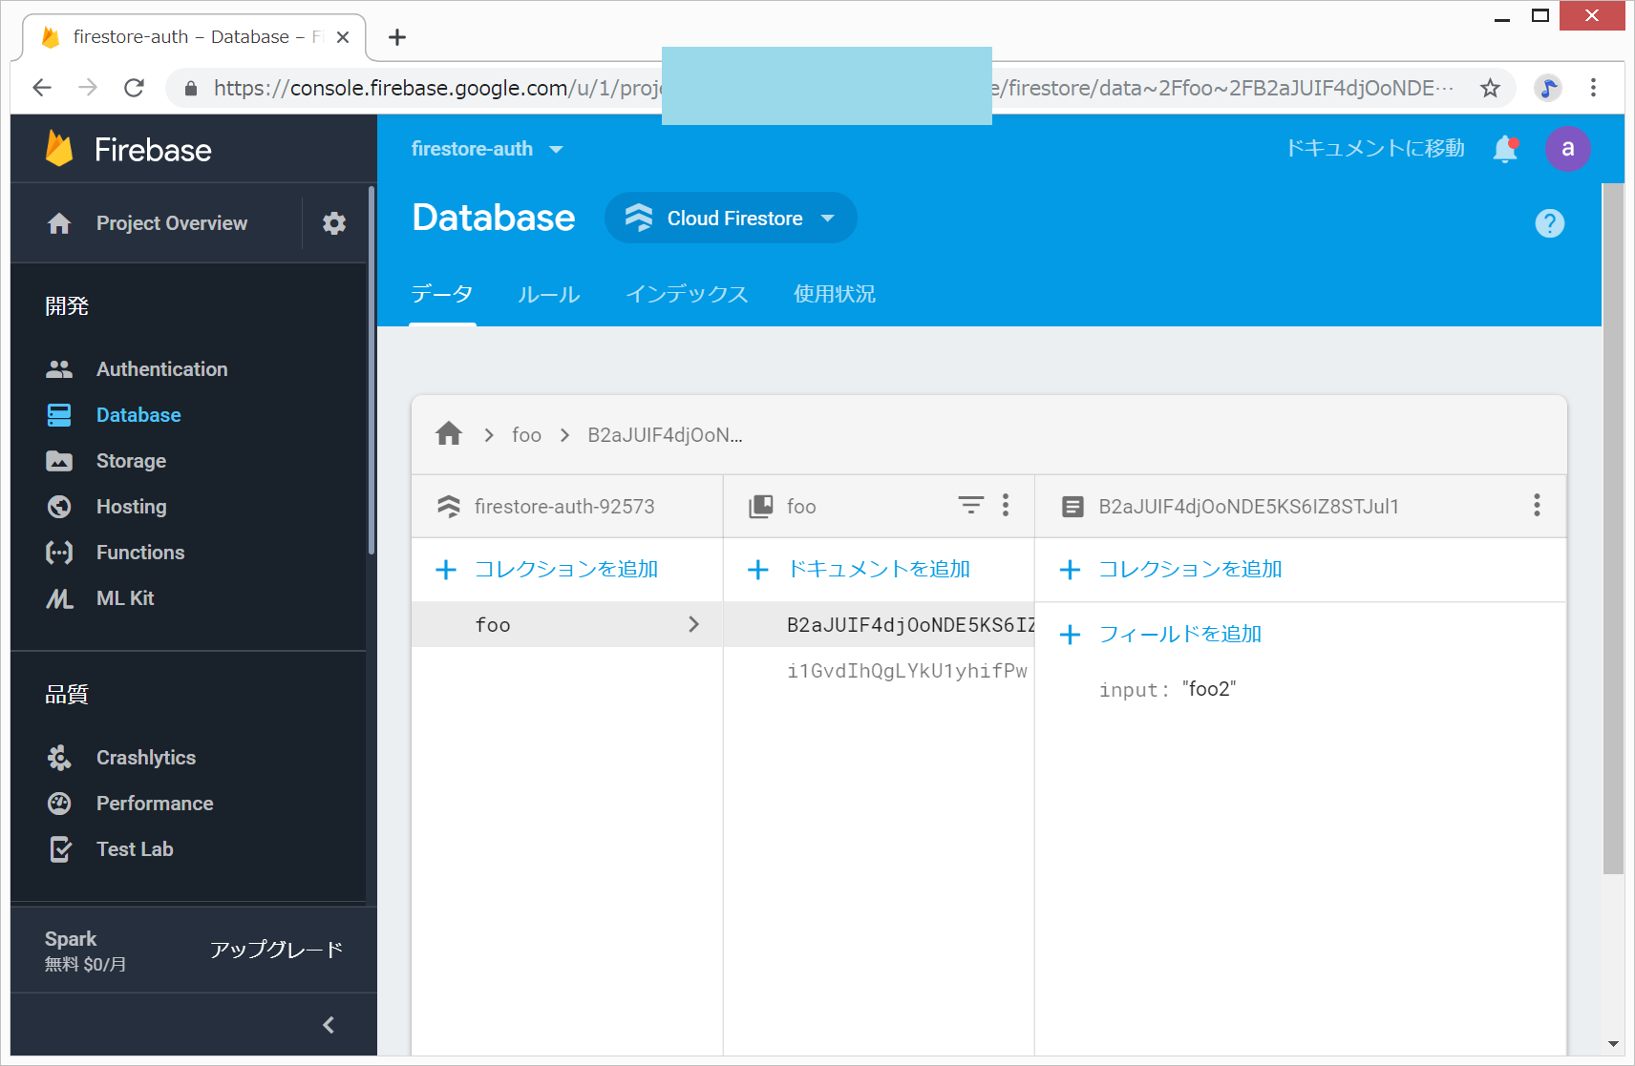Click the page vertical scrollbar

pos(1613,528)
